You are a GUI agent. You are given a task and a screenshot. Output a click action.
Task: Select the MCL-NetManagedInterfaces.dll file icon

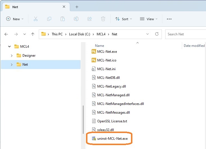pos(94,104)
